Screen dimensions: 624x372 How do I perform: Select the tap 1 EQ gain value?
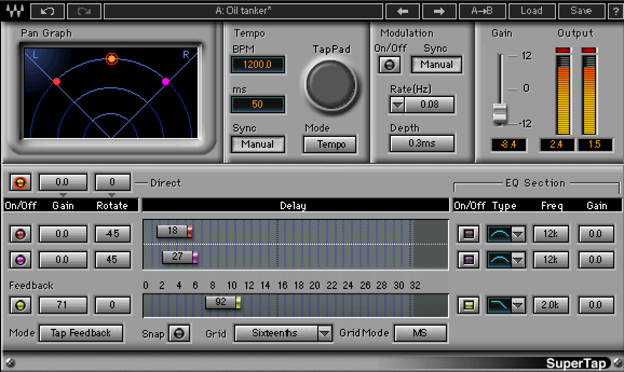tap(595, 234)
